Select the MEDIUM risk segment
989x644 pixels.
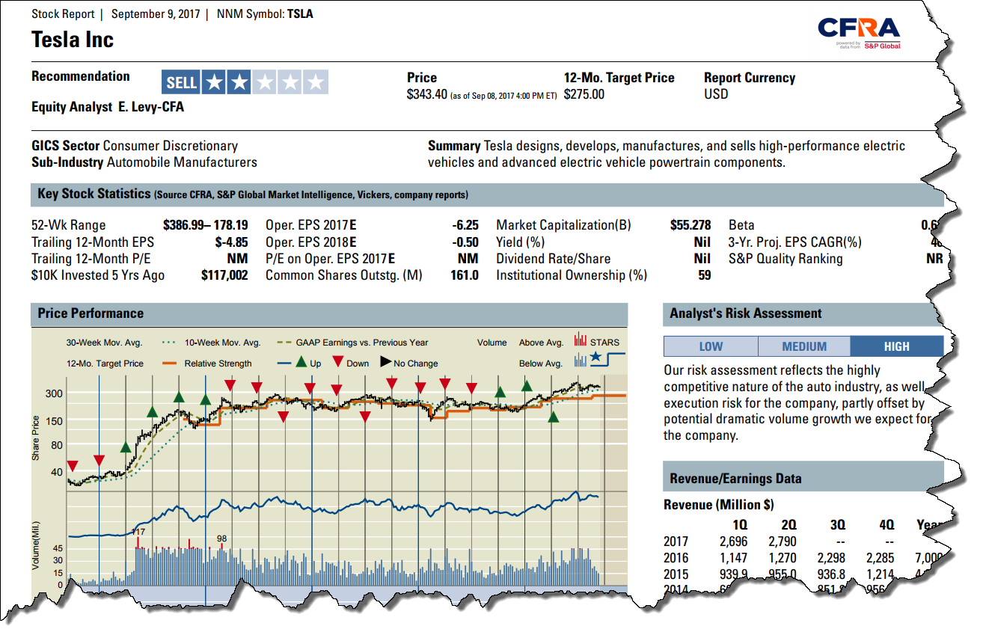[804, 346]
